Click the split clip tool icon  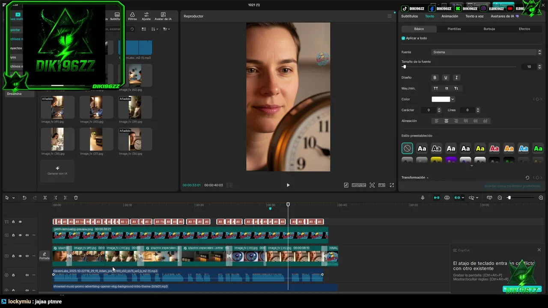click(x=45, y=198)
